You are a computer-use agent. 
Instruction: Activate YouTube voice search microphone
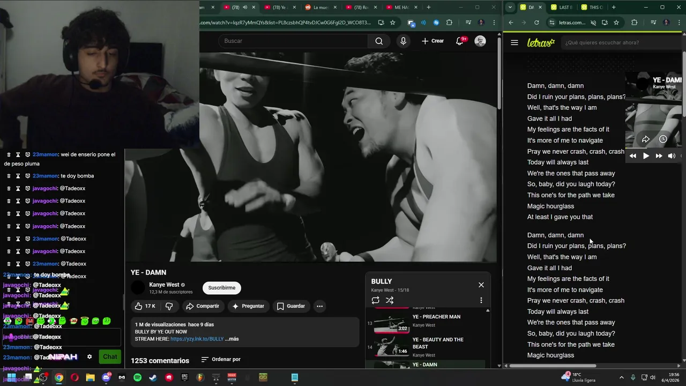[x=403, y=41]
